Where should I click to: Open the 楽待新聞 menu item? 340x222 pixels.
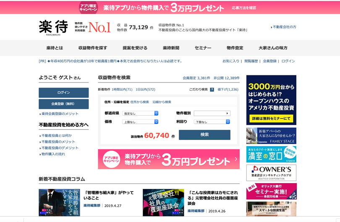pos(171,48)
